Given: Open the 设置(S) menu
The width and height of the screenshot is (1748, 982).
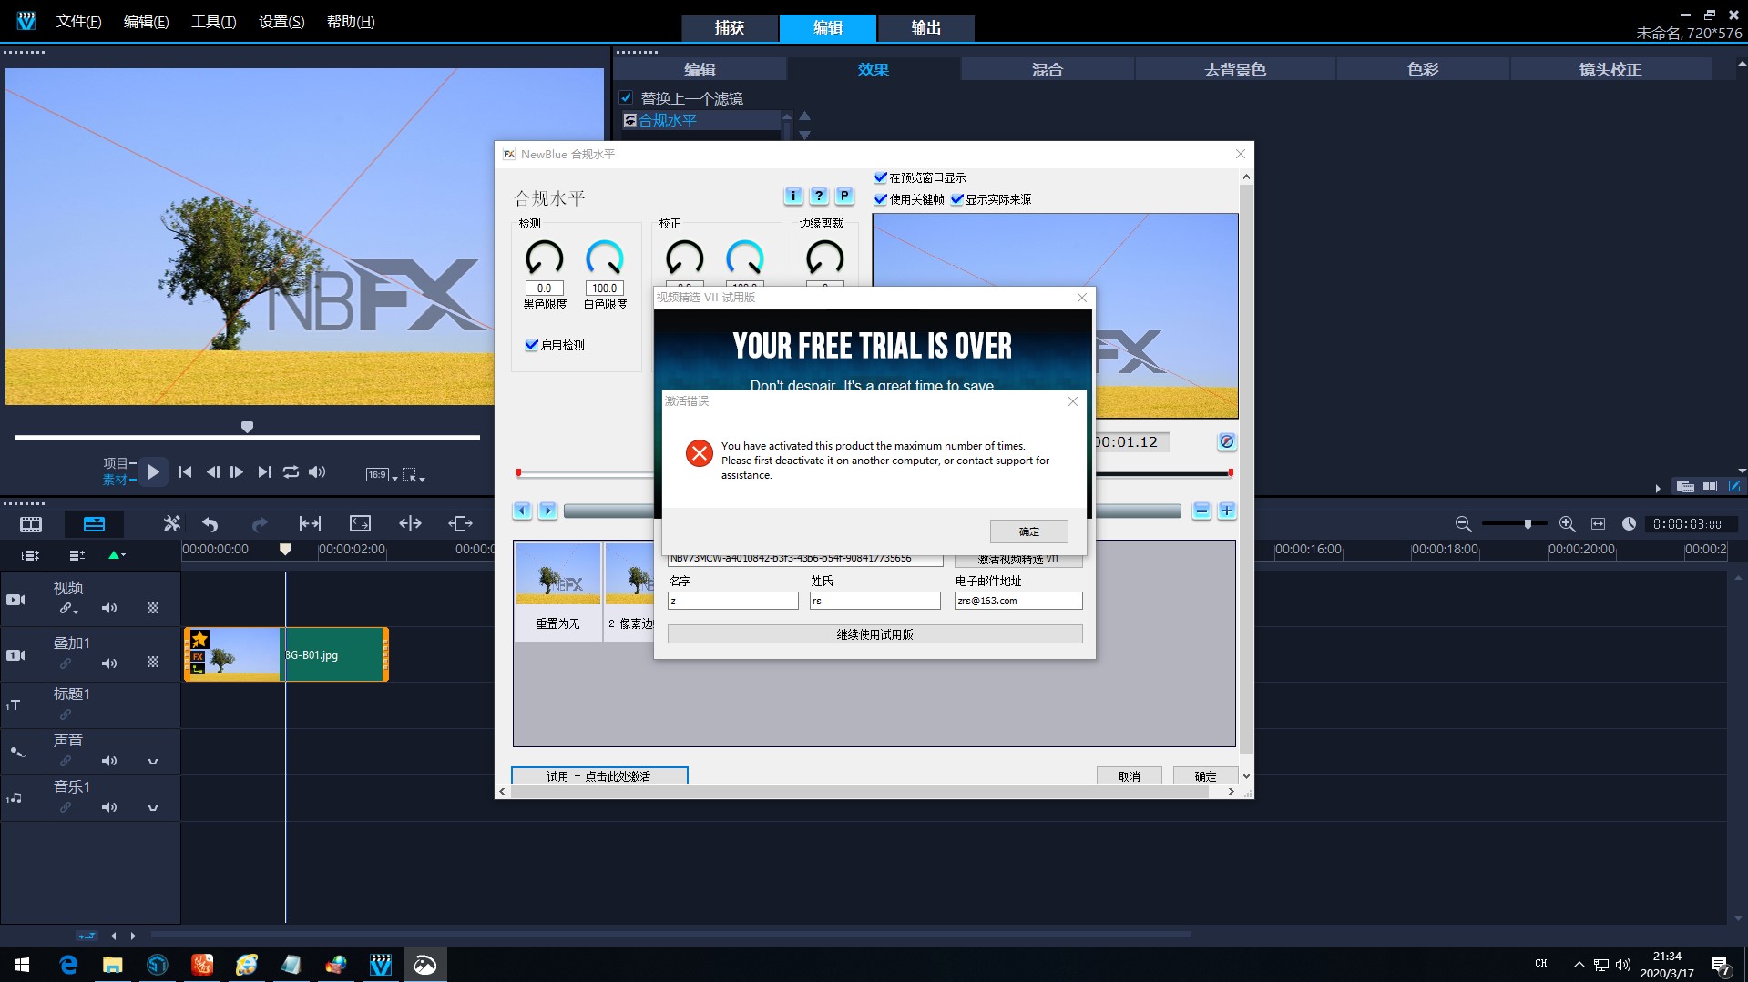Looking at the screenshot, I should (281, 21).
